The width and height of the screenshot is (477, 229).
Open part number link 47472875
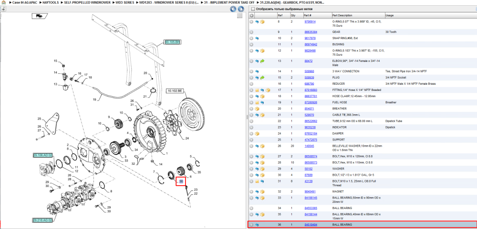[311, 139]
